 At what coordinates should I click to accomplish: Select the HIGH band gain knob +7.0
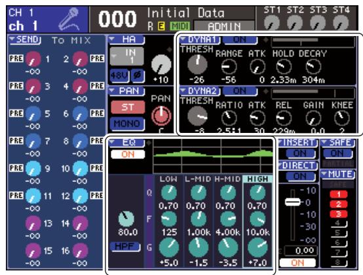tap(258, 247)
